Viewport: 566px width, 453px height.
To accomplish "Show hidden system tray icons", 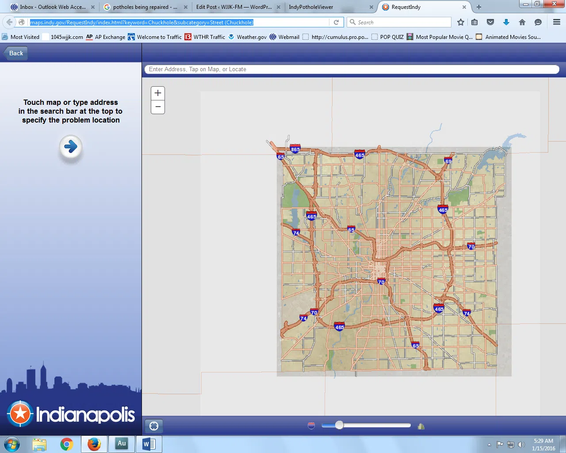I will click(x=489, y=445).
